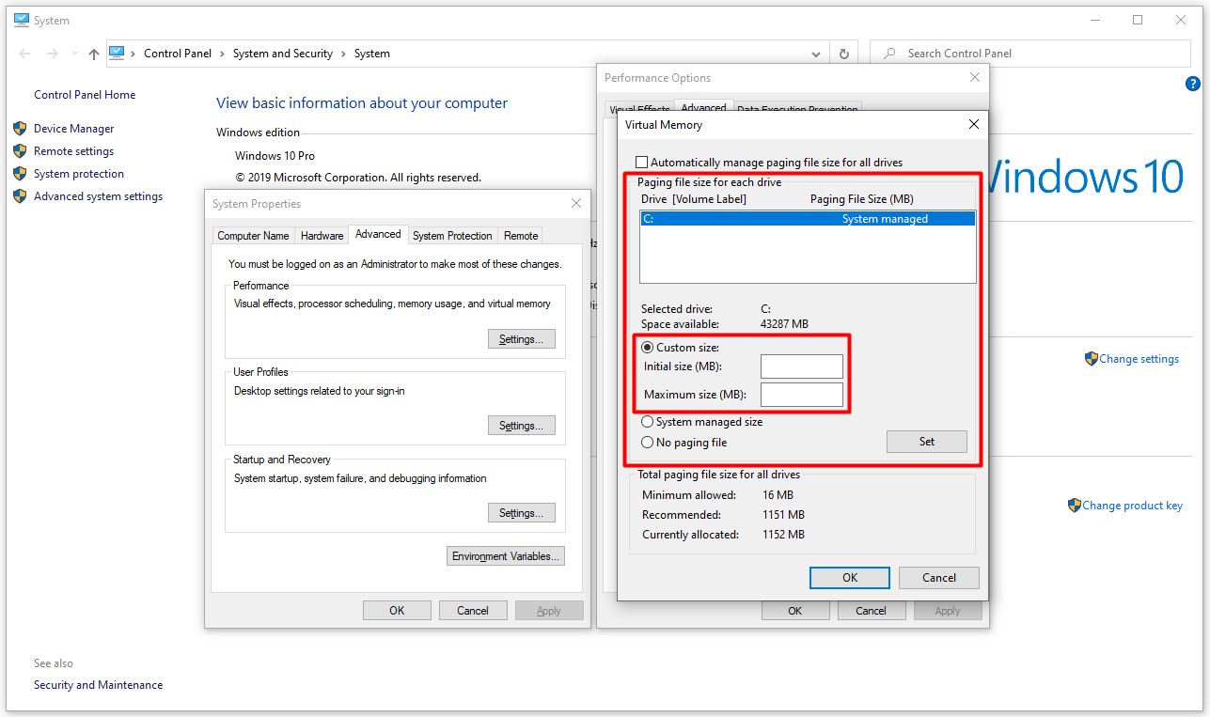Close the Performance Options window

[974, 78]
